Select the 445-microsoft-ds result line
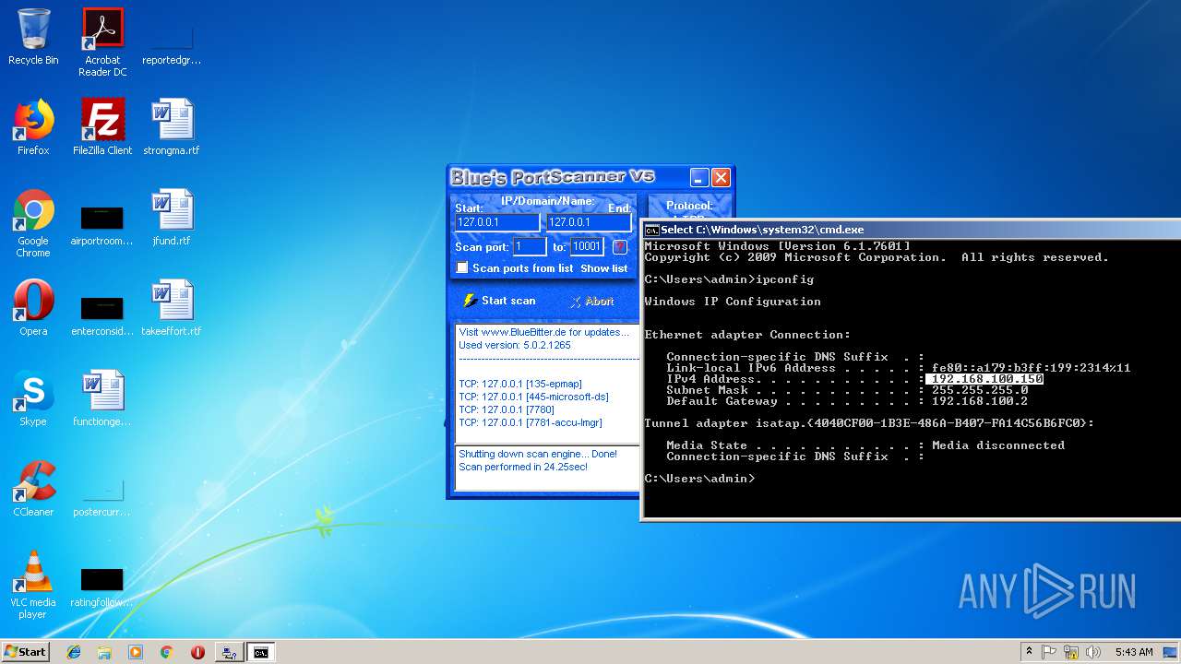 coord(533,397)
